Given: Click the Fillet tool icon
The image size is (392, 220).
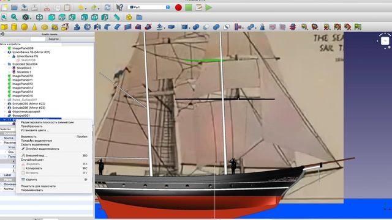Looking at the screenshot, I should [x=108, y=27].
